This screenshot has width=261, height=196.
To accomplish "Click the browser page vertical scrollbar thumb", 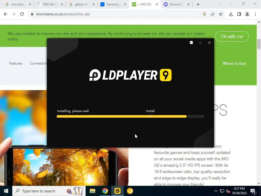I will coord(259,44).
